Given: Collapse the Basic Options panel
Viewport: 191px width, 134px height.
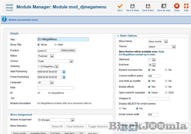Looking at the screenshot, I should click(129, 36).
